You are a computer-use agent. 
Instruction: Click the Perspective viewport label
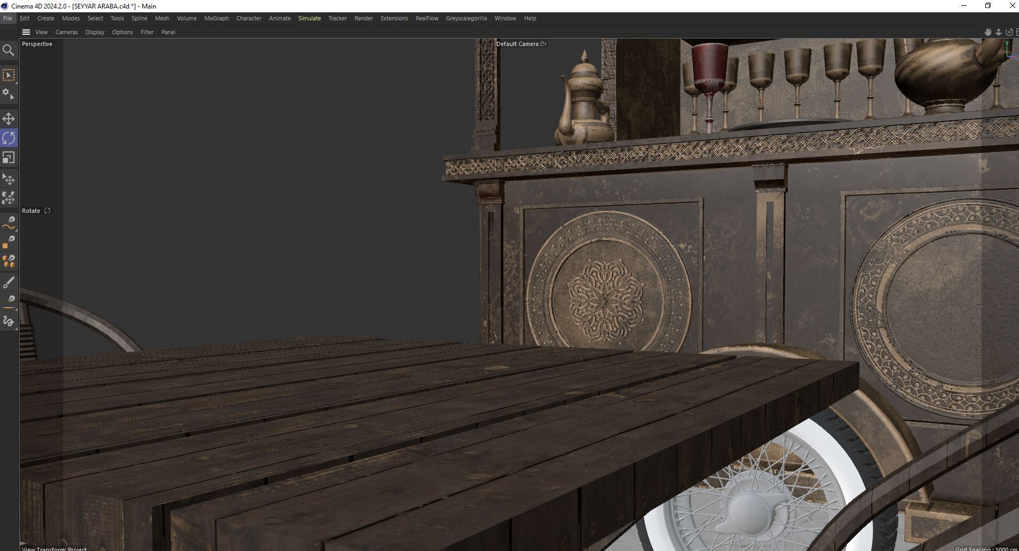(x=37, y=44)
